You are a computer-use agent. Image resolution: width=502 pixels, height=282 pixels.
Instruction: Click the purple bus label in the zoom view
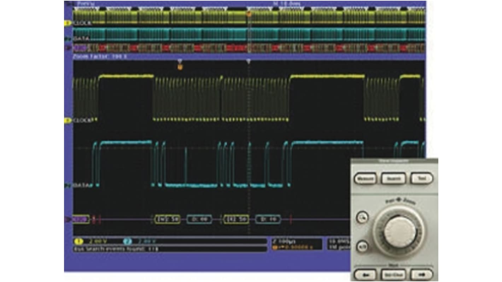click(81, 219)
